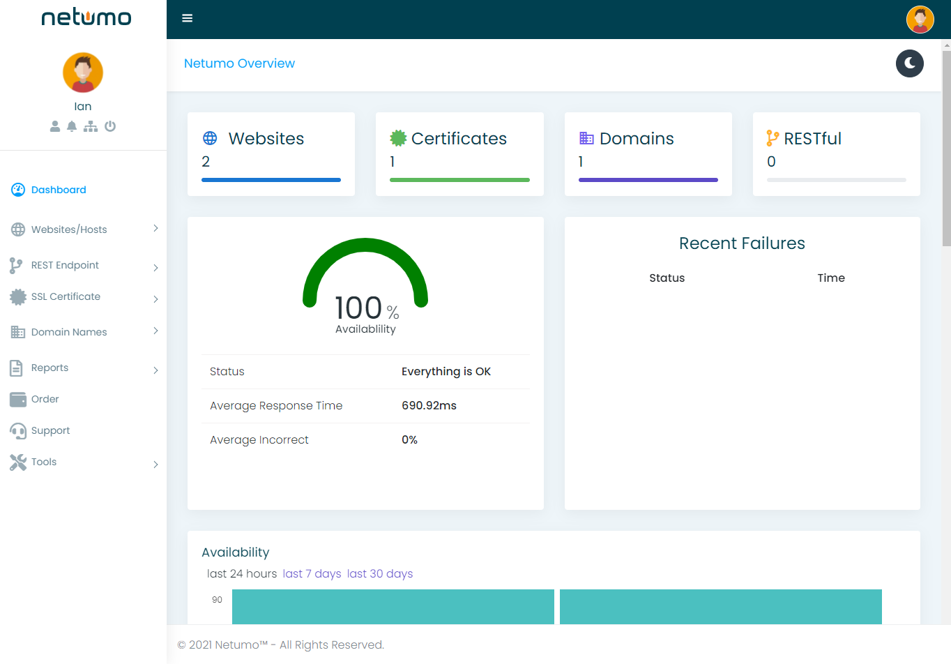Open the account avatar in top bar
The height and width of the screenshot is (664, 951).
[x=920, y=20]
